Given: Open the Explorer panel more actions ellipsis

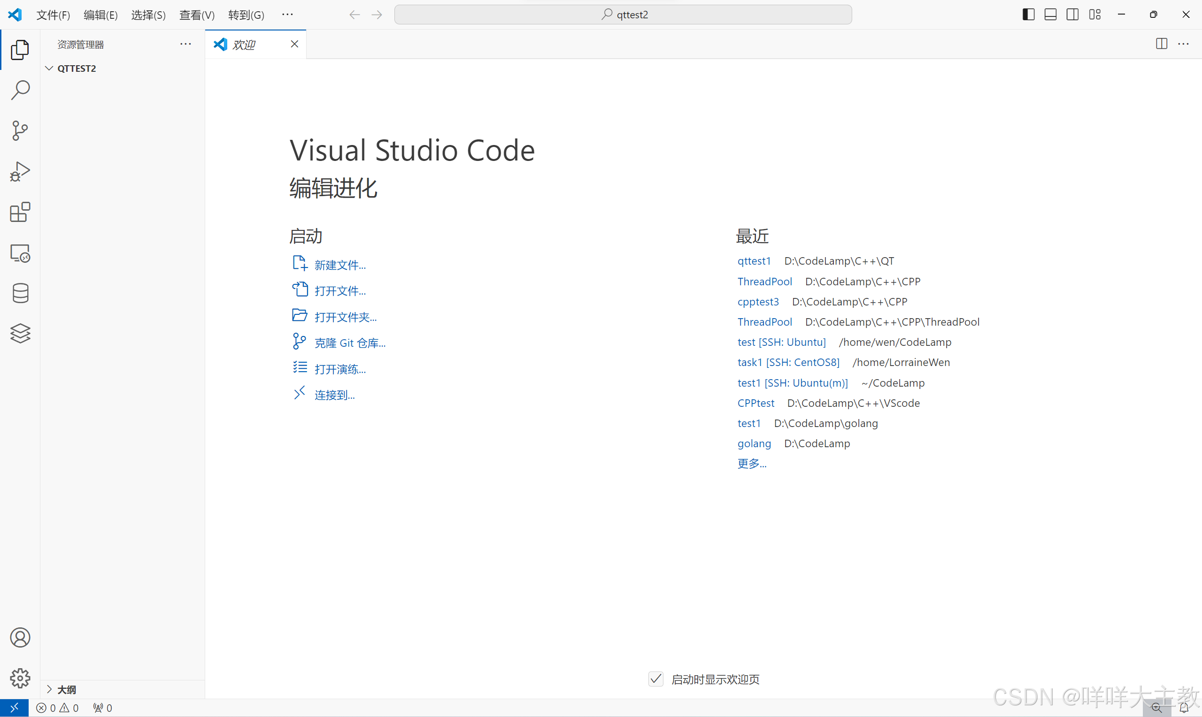Looking at the screenshot, I should tap(185, 44).
